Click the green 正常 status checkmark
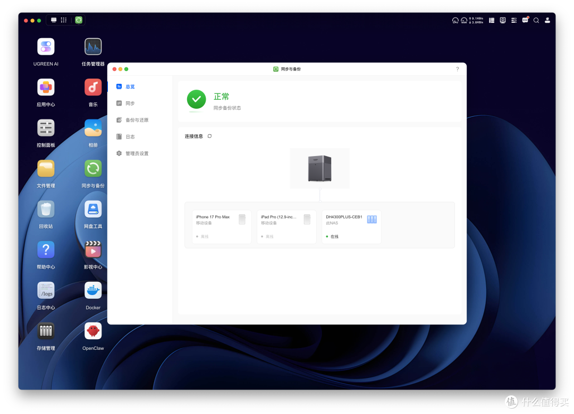574x414 pixels. 197,99
